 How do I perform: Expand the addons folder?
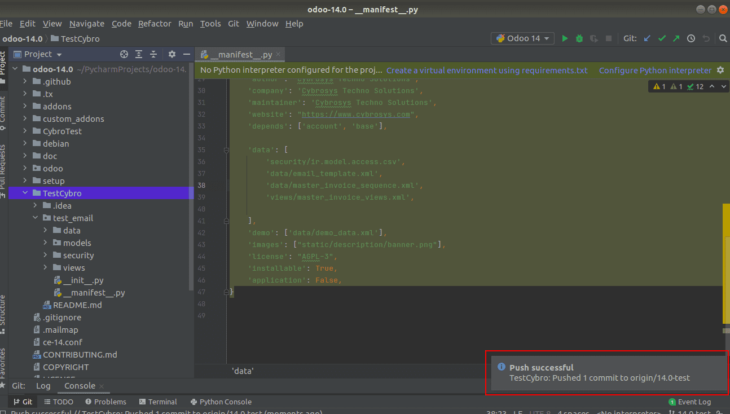[x=25, y=107]
